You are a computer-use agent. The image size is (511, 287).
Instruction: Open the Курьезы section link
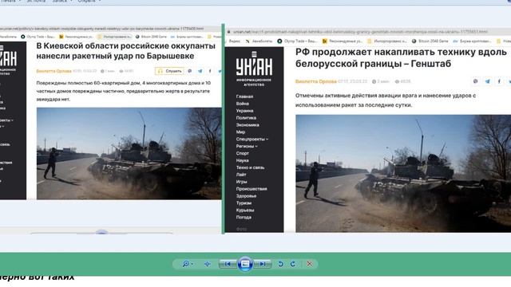(245, 210)
